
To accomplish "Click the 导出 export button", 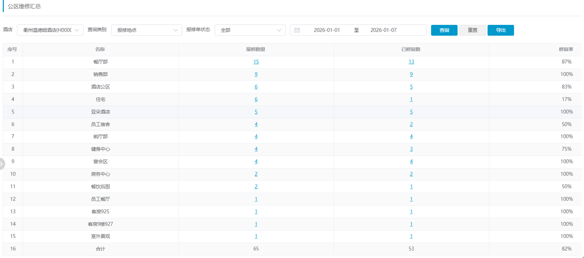I will click(501, 30).
